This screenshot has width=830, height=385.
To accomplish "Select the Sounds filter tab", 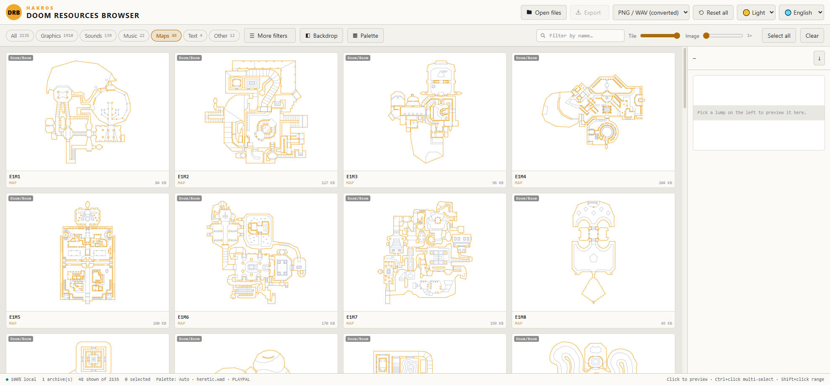I will tap(98, 36).
